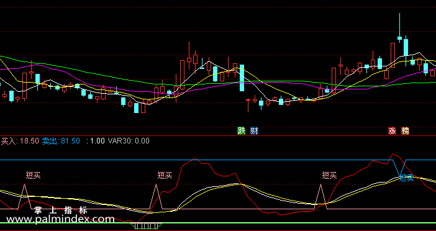Click the leftmost 短买 signal label

[x=33, y=175]
